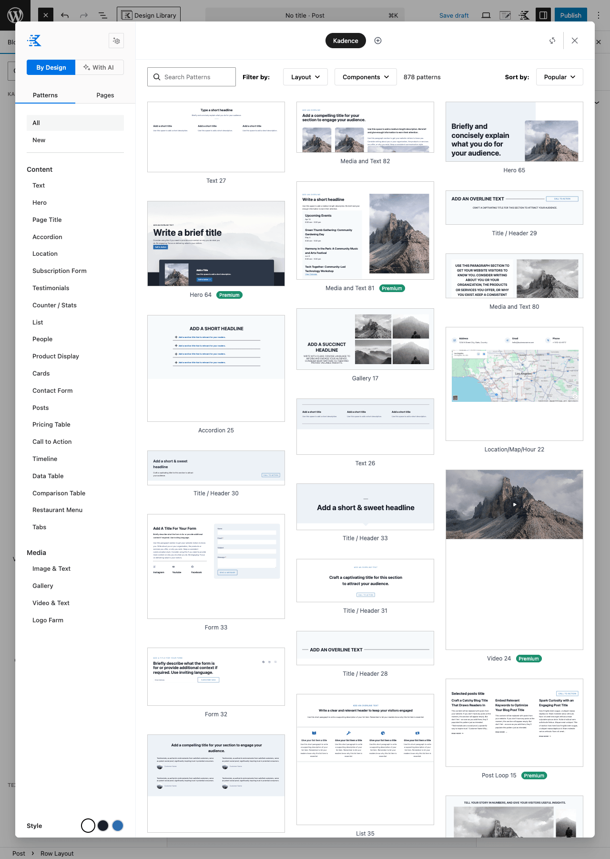Switch to the Pages tab
Viewport: 610px width, 859px height.
tap(105, 95)
